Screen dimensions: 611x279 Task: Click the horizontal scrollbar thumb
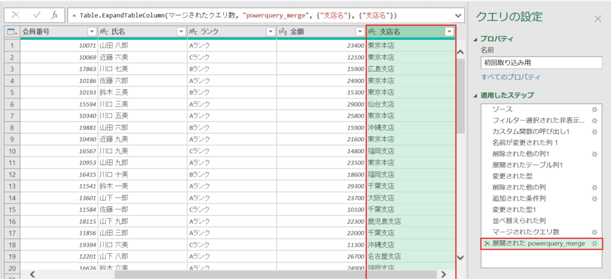(274, 274)
